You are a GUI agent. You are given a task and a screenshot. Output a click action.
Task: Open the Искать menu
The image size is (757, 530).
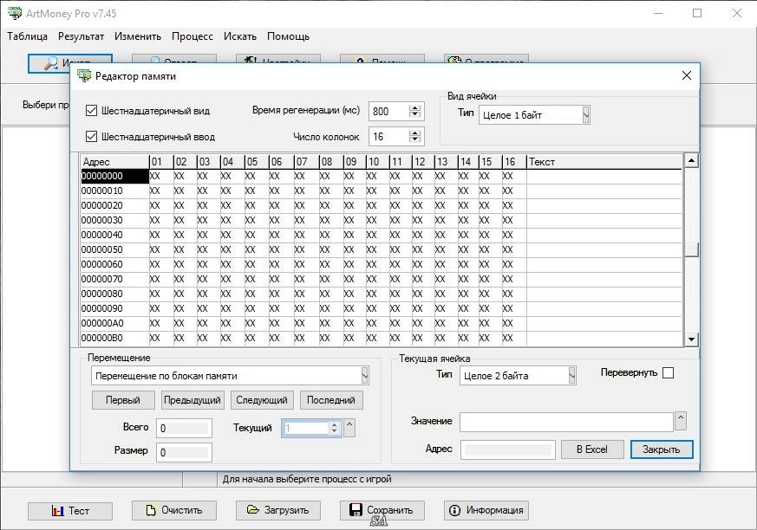[x=240, y=36]
